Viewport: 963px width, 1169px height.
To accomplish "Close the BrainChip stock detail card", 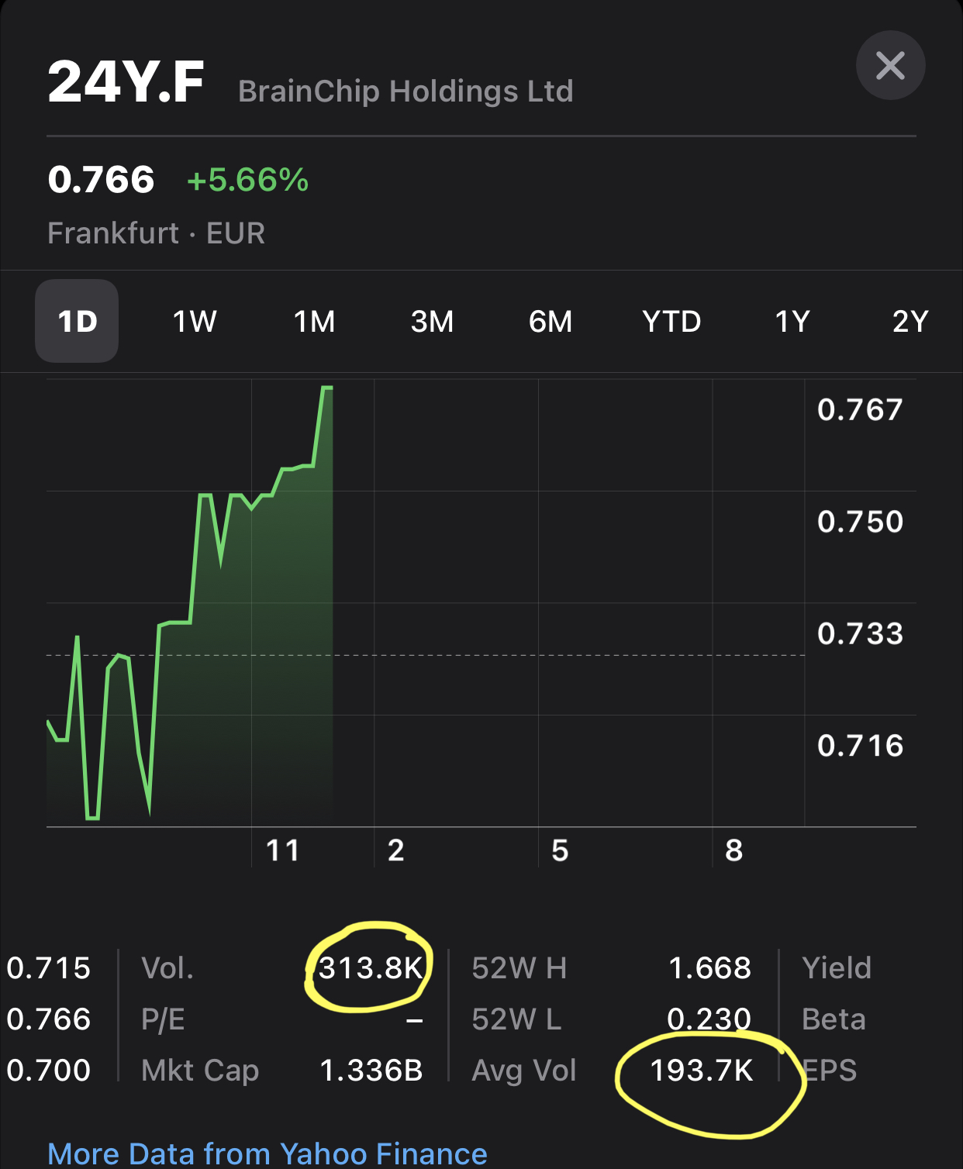I will pyautogui.click(x=890, y=65).
